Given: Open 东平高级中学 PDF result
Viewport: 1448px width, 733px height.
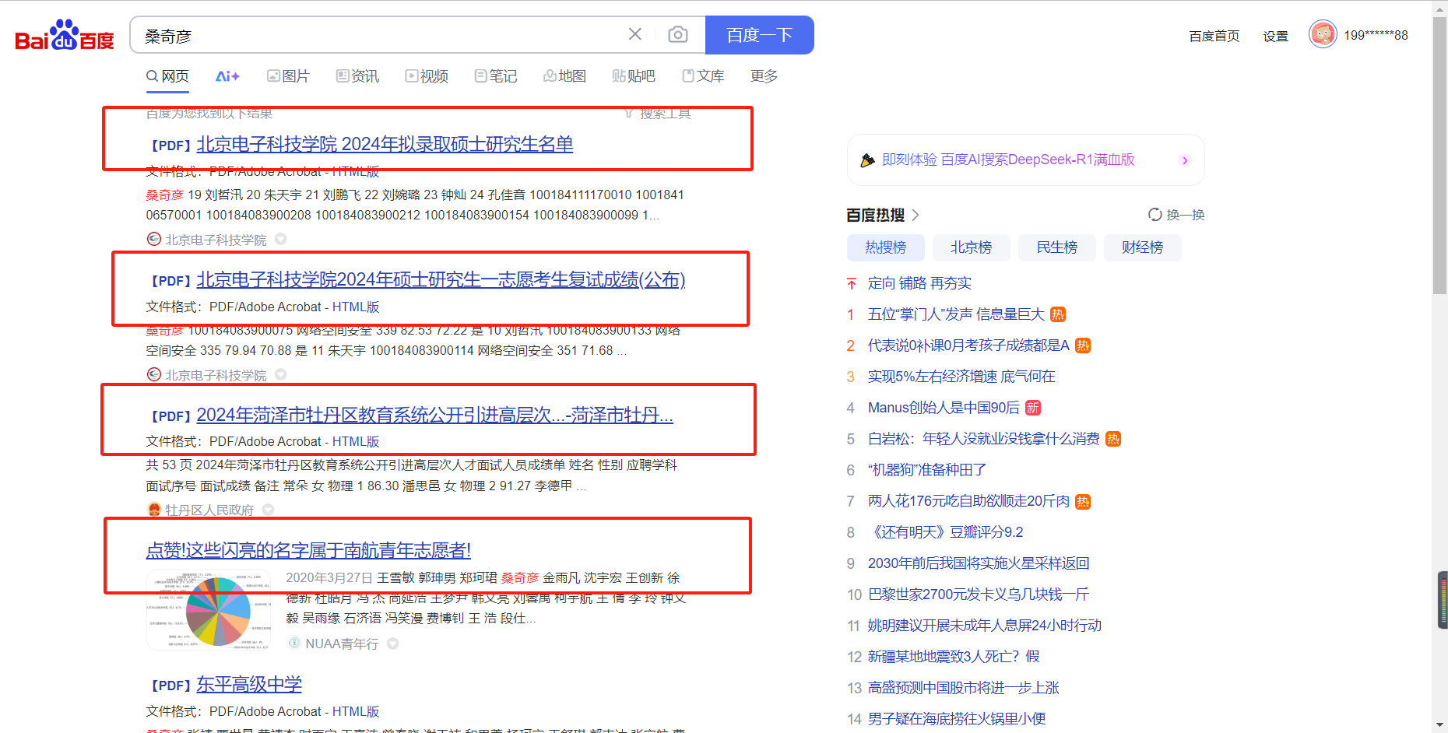Looking at the screenshot, I should click(249, 684).
